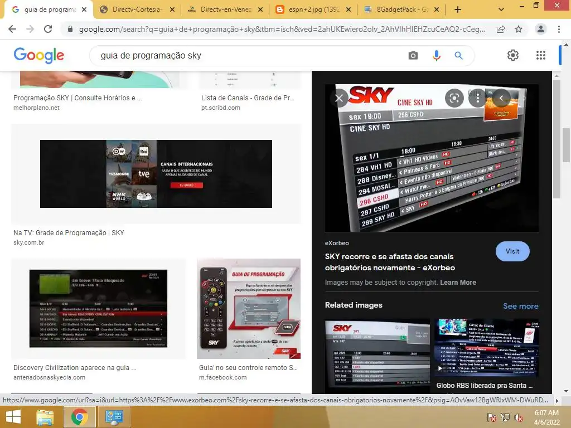Click in the Google search box

click(x=251, y=55)
